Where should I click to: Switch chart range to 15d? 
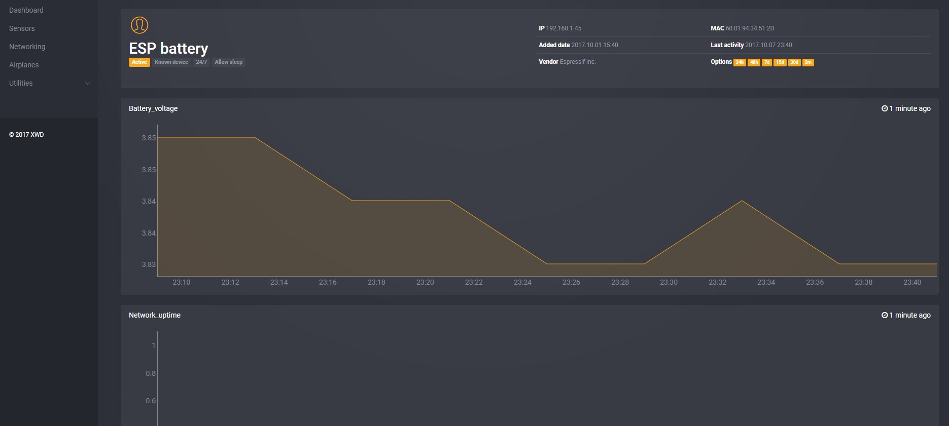pos(780,62)
